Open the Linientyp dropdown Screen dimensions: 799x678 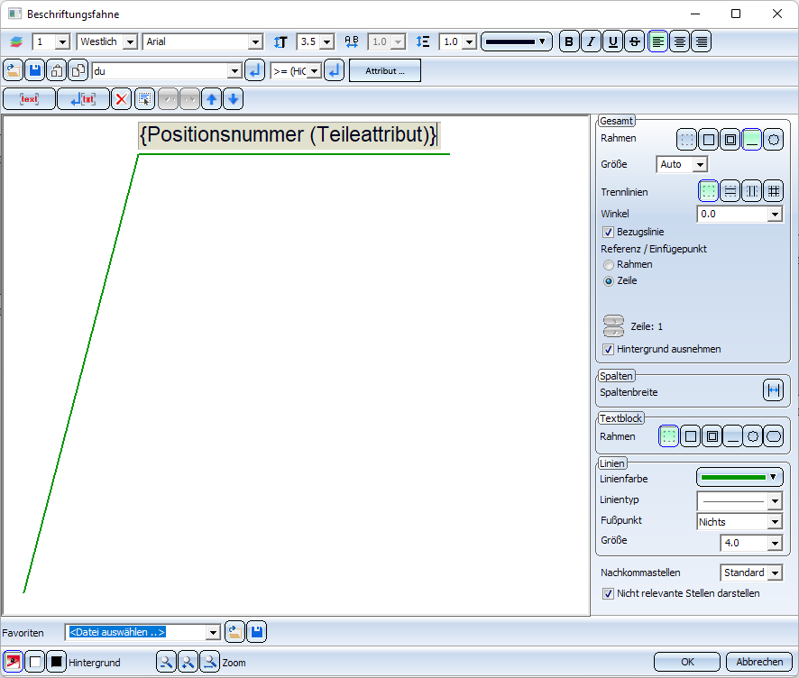pyautogui.click(x=775, y=501)
